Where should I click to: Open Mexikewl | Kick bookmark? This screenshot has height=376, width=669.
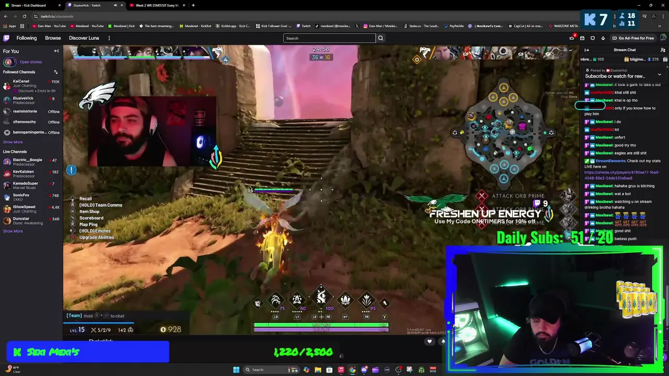click(121, 26)
